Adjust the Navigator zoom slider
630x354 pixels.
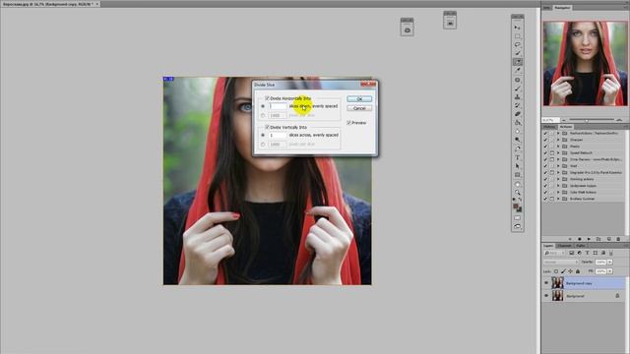tap(587, 120)
